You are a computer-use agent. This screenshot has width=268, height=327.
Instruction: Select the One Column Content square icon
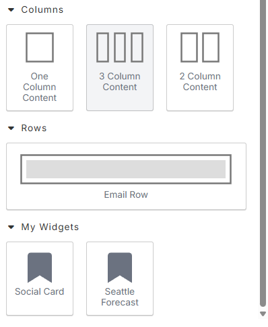(x=40, y=47)
